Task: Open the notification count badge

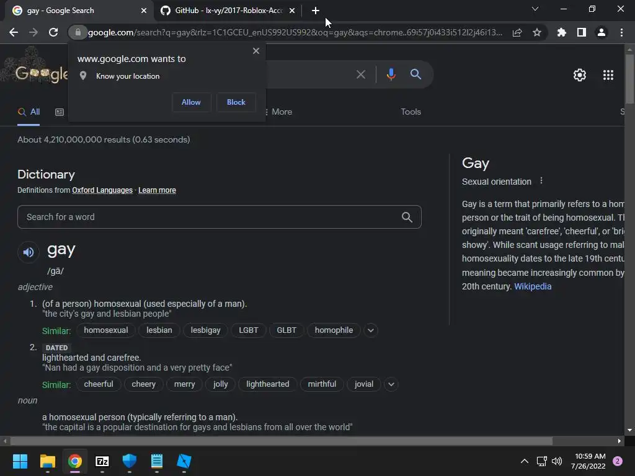Action: click(618, 461)
